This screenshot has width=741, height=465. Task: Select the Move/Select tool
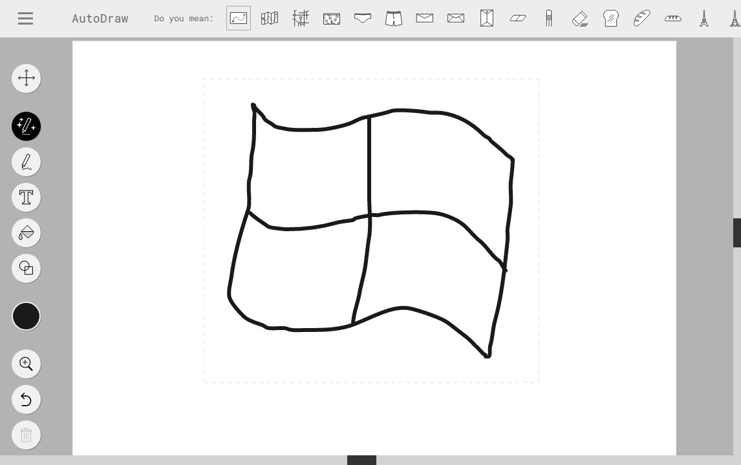point(26,78)
